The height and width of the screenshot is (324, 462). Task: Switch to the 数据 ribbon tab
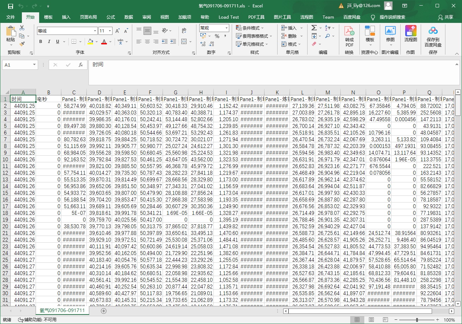click(x=129, y=17)
